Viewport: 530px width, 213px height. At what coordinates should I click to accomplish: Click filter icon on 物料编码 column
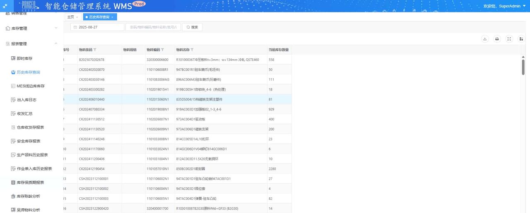pyautogui.click(x=162, y=50)
